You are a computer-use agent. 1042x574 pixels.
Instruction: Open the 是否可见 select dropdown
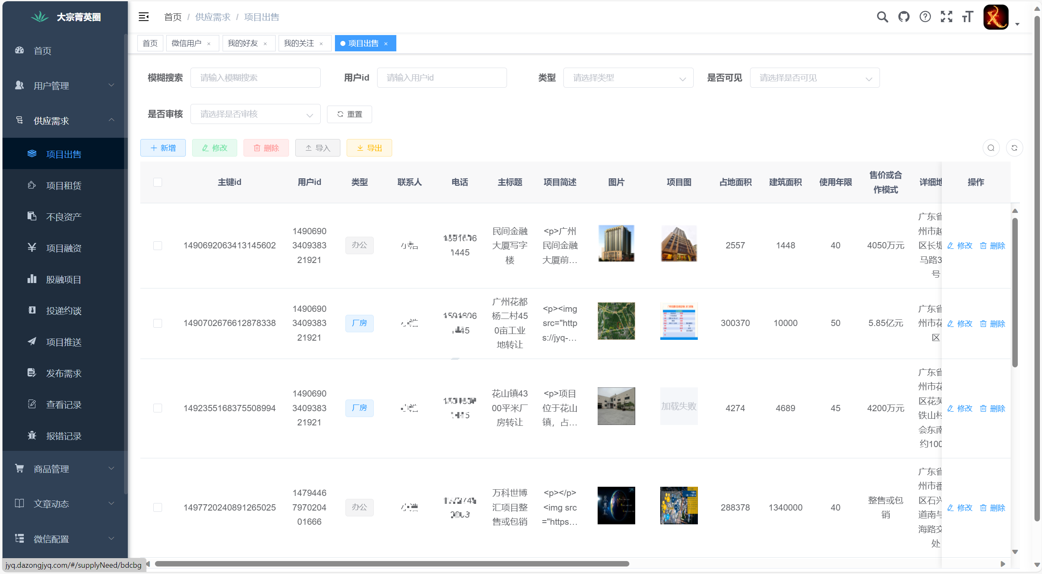click(814, 78)
